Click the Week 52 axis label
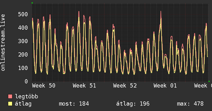The image size is (212, 111). pos(125,86)
